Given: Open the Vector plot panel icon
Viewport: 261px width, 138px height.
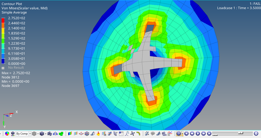Looking at the screenshot, I should 81,133.
